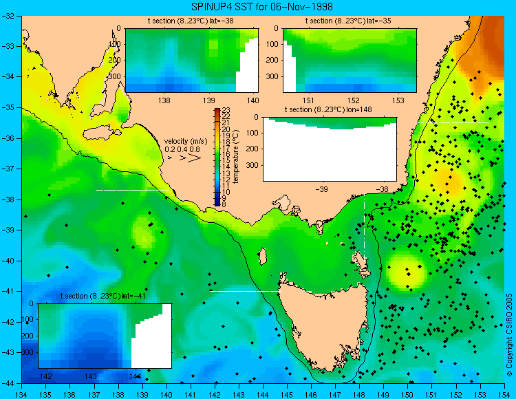Click the "-36" label on the latitude axis
Image resolution: width=516 pixels, height=399 pixels.
click(8, 138)
